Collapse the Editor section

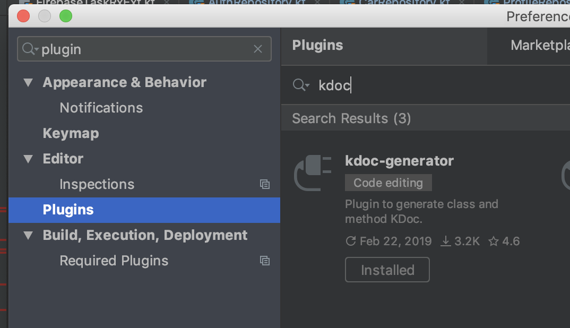click(x=28, y=159)
